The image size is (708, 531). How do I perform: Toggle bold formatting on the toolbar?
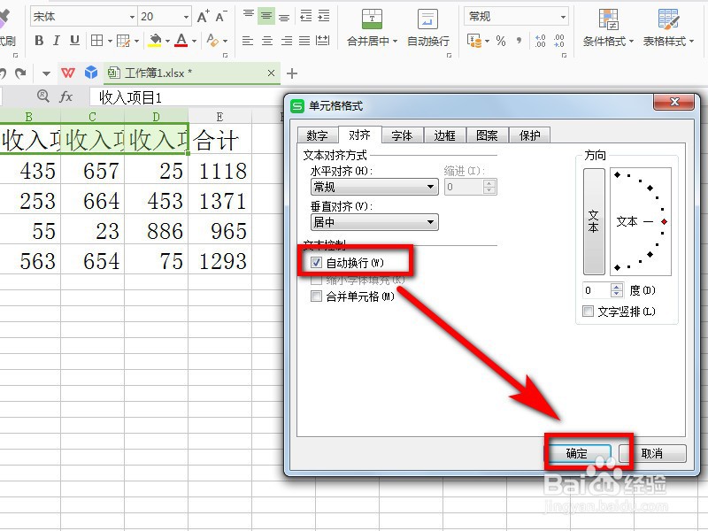39,41
